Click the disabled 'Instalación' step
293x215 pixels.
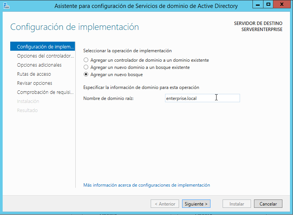28,101
